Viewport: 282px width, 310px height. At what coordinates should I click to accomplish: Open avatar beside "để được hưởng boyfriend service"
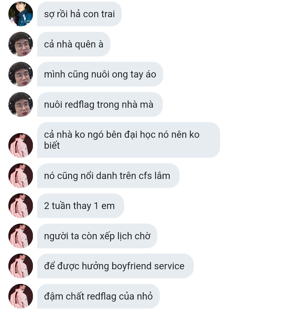click(x=21, y=266)
